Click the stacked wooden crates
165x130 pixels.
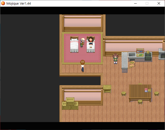pyautogui.click(x=70, y=104)
